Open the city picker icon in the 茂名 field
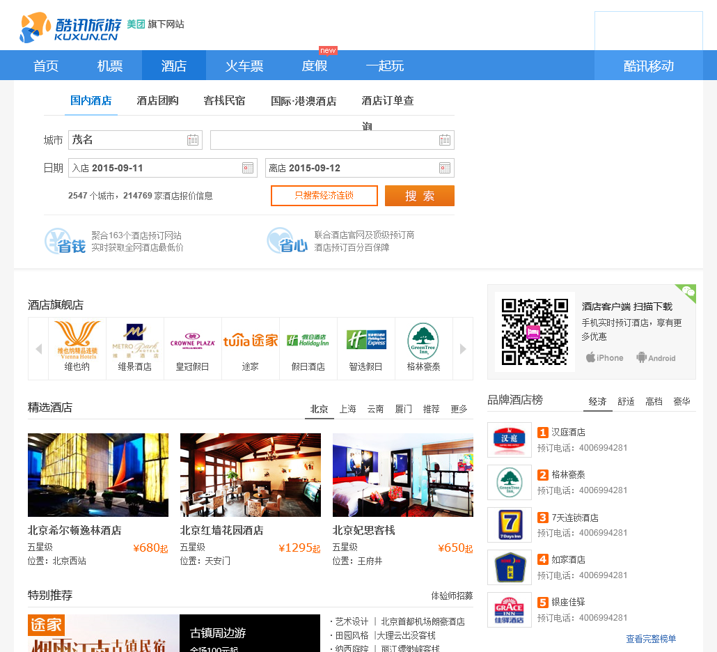Image resolution: width=717 pixels, height=652 pixels. pyautogui.click(x=193, y=140)
